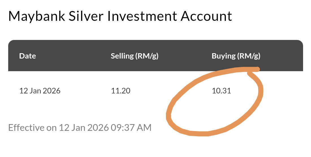Click the 11.20 selling price value
Screen dimensions: 311x157
[120, 91]
